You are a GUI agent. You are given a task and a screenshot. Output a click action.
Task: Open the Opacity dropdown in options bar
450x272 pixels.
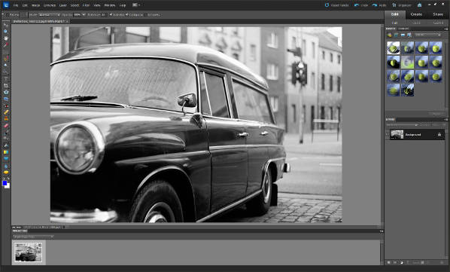(84, 14)
